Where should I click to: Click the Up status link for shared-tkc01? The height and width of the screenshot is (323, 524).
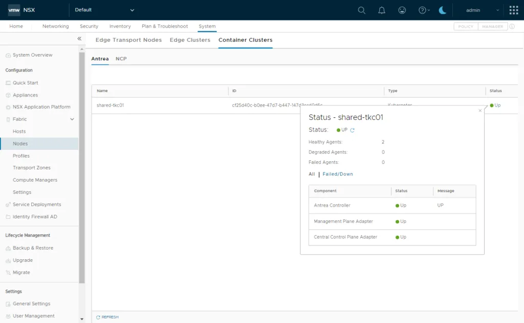pos(497,105)
